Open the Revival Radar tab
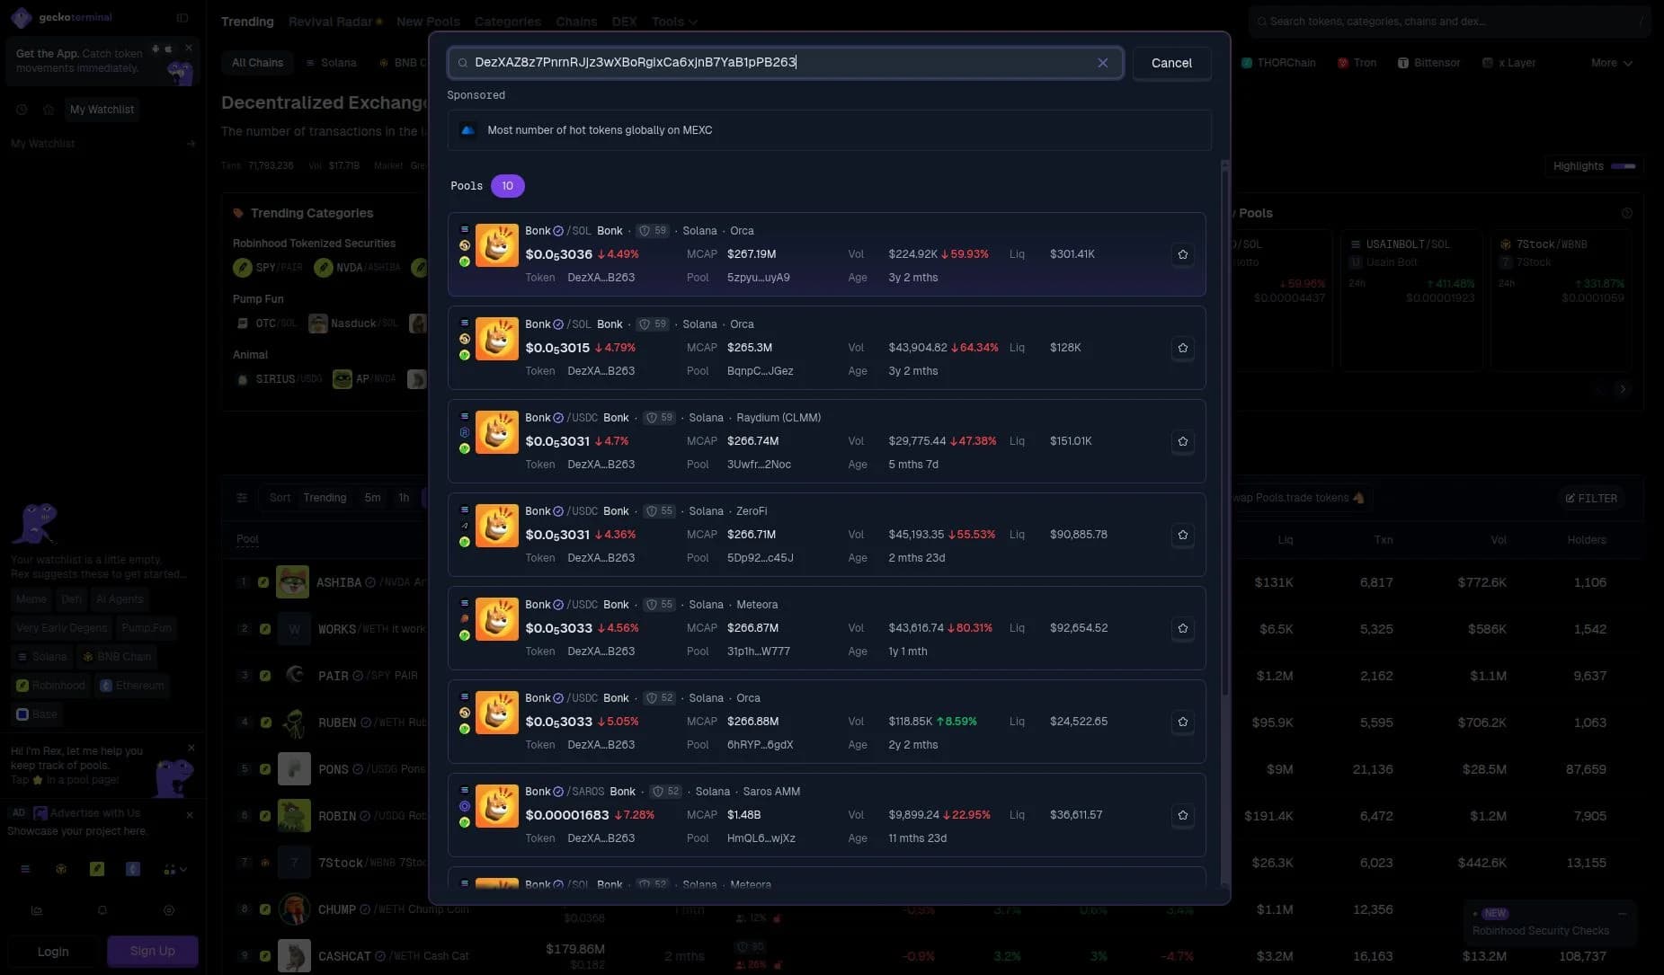 (334, 22)
